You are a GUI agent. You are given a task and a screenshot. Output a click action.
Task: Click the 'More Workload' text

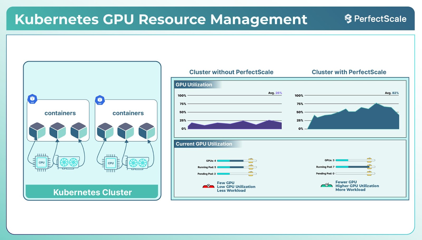pyautogui.click(x=350, y=190)
